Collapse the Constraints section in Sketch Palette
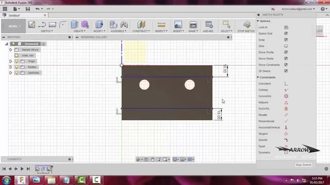The image size is (330, 185). pos(258,77)
